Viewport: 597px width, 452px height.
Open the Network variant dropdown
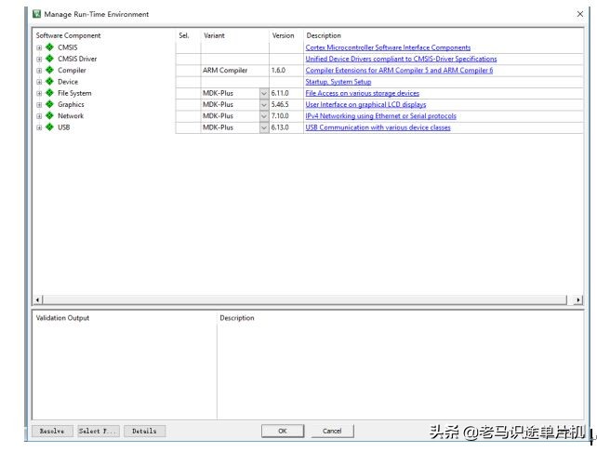(x=264, y=116)
